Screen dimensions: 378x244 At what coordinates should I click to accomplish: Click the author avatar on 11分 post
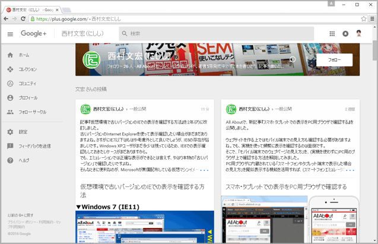click(x=85, y=109)
